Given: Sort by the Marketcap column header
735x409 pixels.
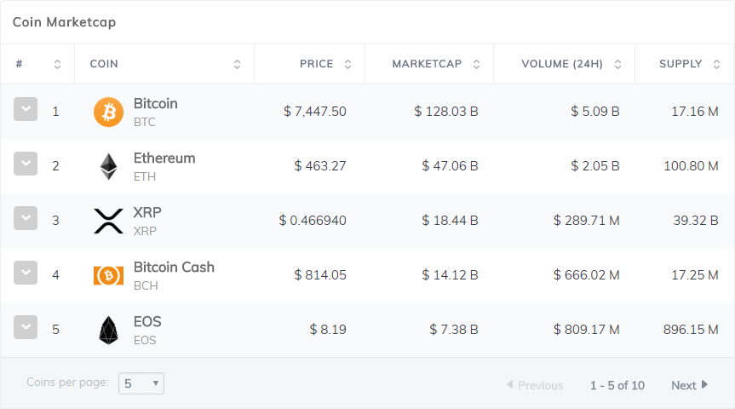Looking at the screenshot, I should tap(427, 64).
